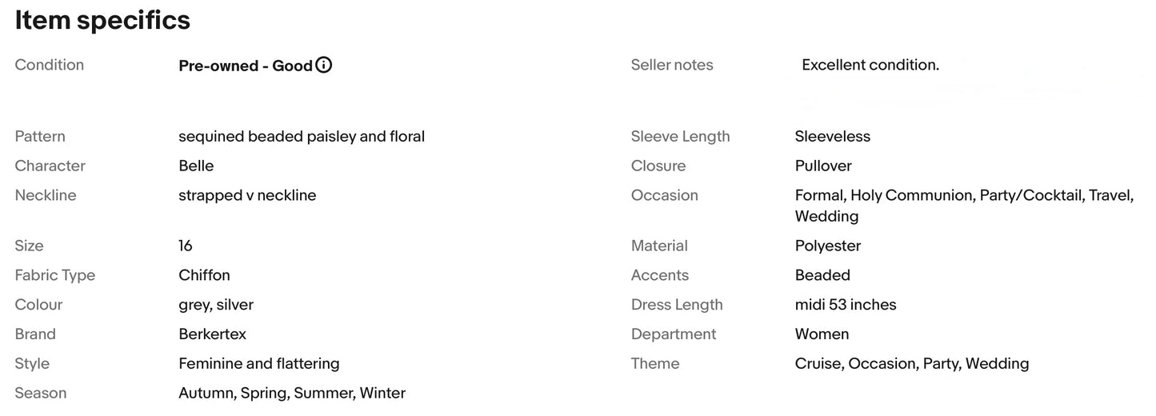Click the Pullover closure value
Image resolution: width=1156 pixels, height=416 pixels.
coord(823,166)
